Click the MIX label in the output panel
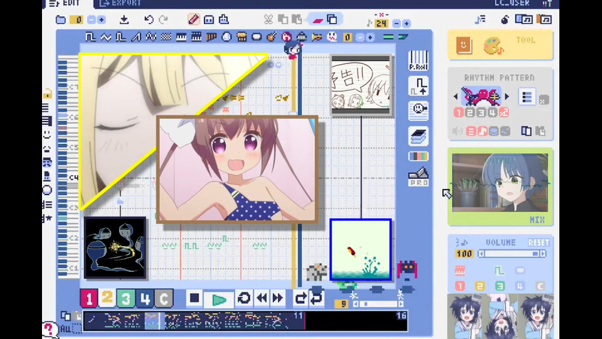The width and height of the screenshot is (602, 339). click(x=537, y=220)
